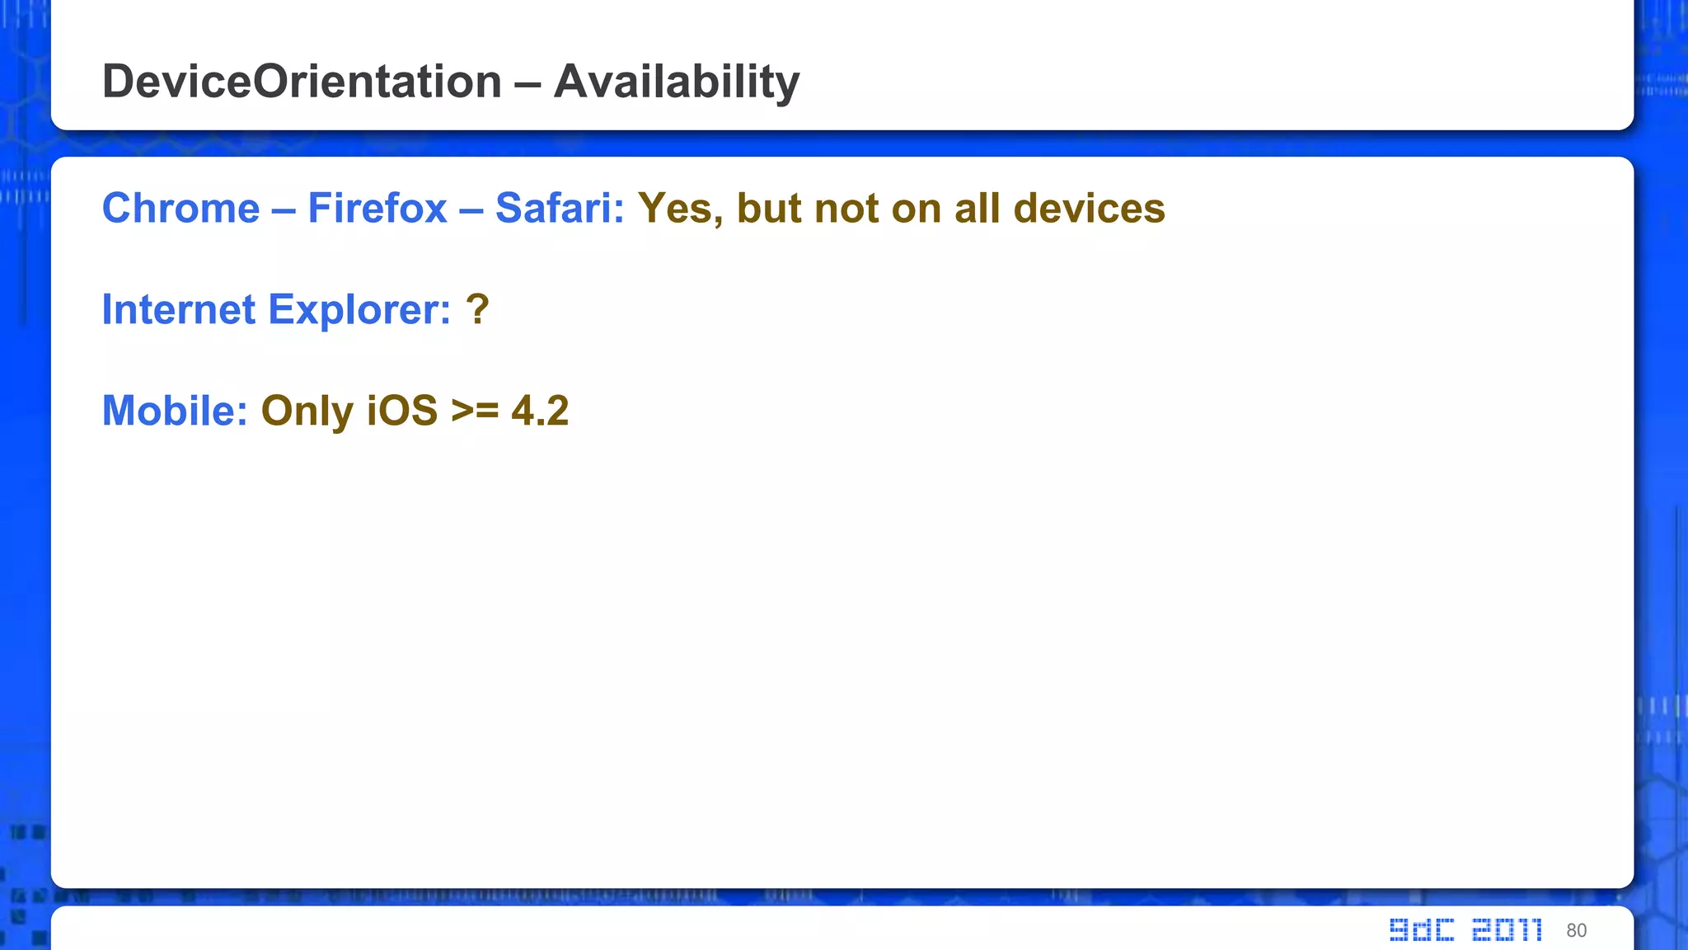Click the dash between Chrome and Firefox
The image size is (1688, 950).
[x=284, y=209]
